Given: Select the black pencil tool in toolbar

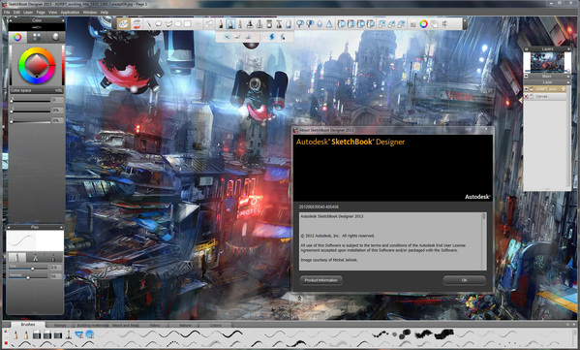Looking at the screenshot, I should point(221,24).
